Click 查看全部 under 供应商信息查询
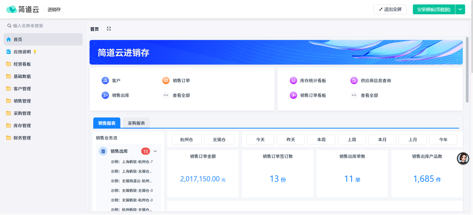The image size is (473, 215). click(369, 95)
